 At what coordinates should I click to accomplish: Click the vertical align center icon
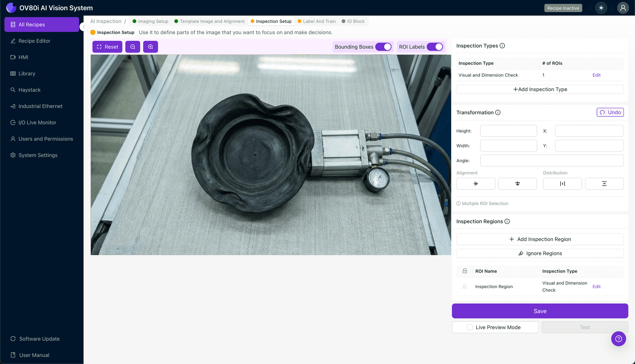click(x=517, y=184)
